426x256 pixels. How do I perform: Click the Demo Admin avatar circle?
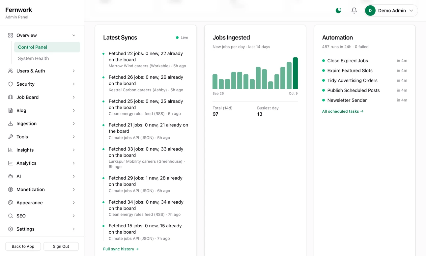point(370,11)
